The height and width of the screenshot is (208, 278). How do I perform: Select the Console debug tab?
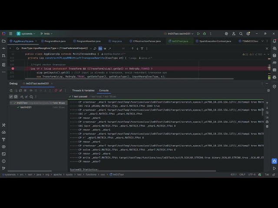tap(104, 91)
